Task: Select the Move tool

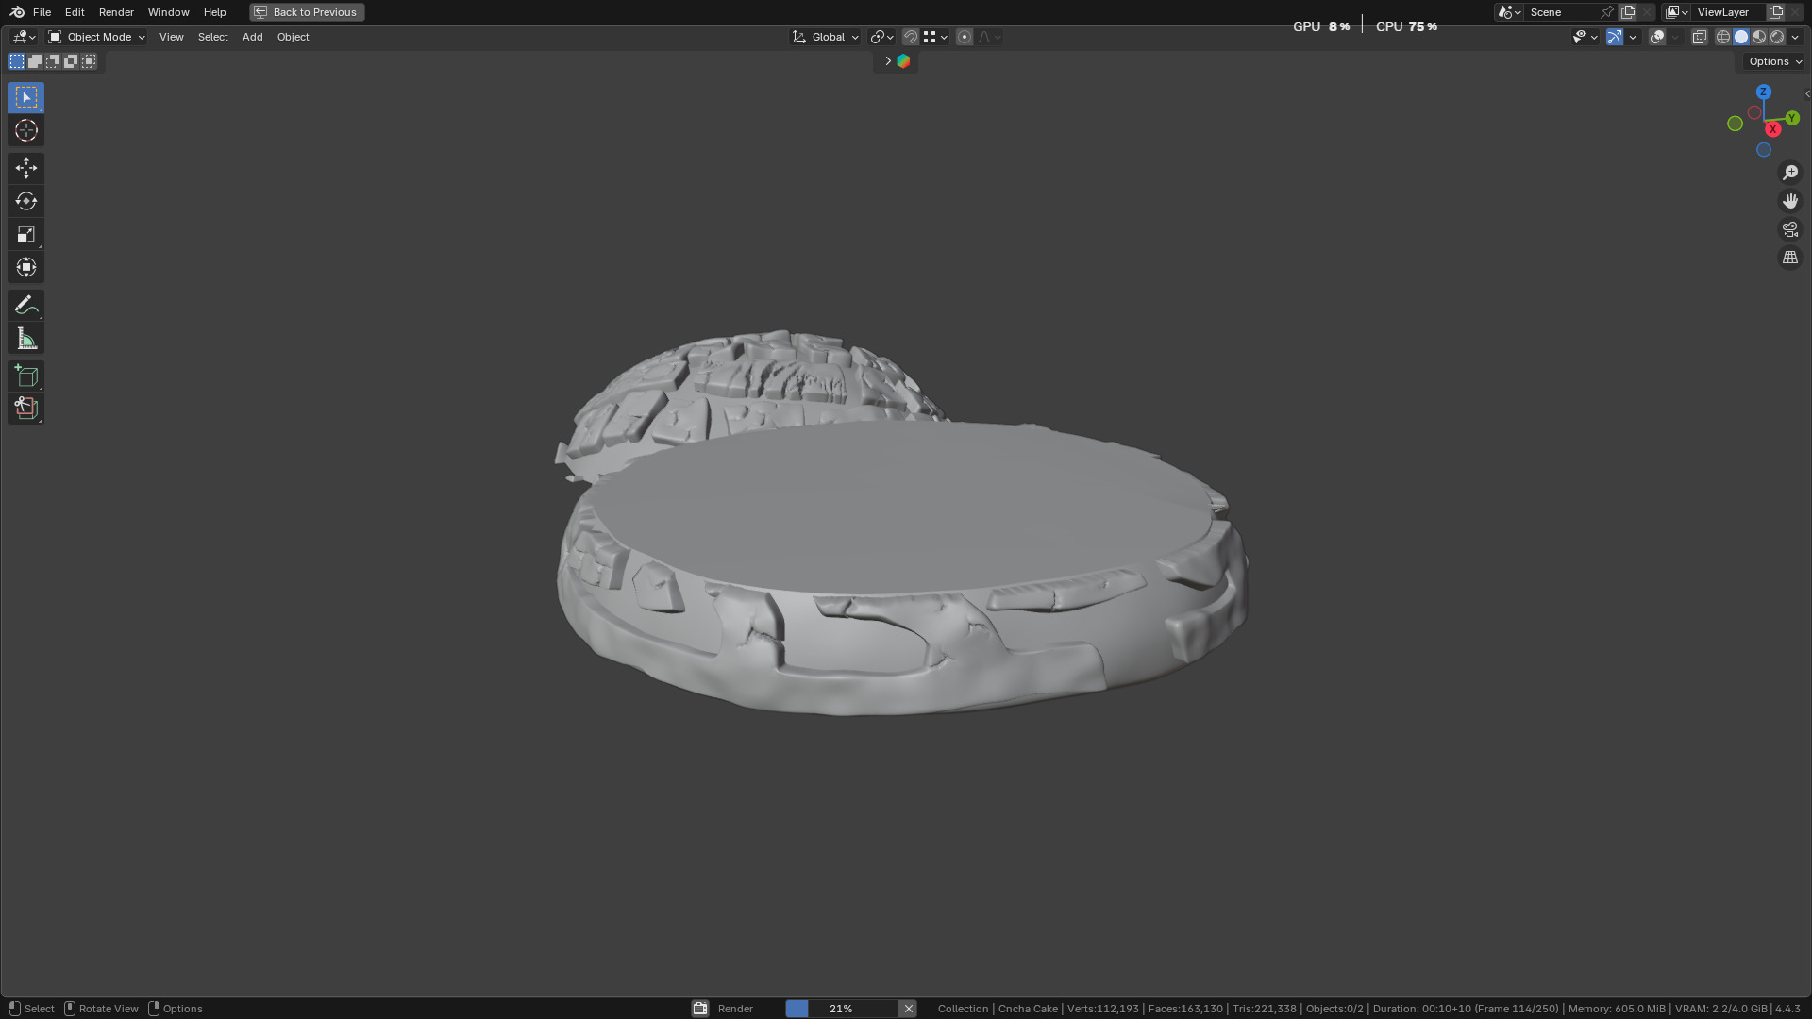Action: click(26, 168)
